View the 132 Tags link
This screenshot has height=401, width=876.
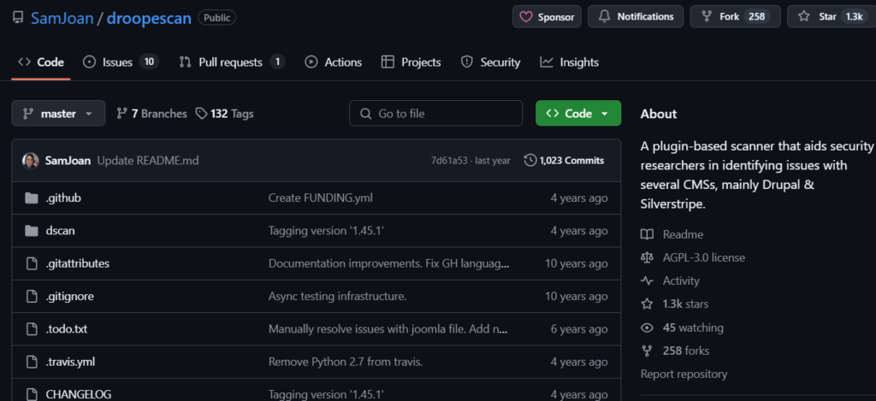(x=225, y=114)
